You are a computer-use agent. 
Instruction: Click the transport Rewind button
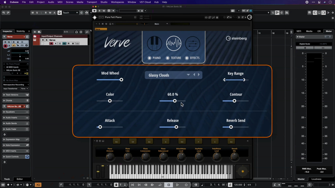point(146,185)
